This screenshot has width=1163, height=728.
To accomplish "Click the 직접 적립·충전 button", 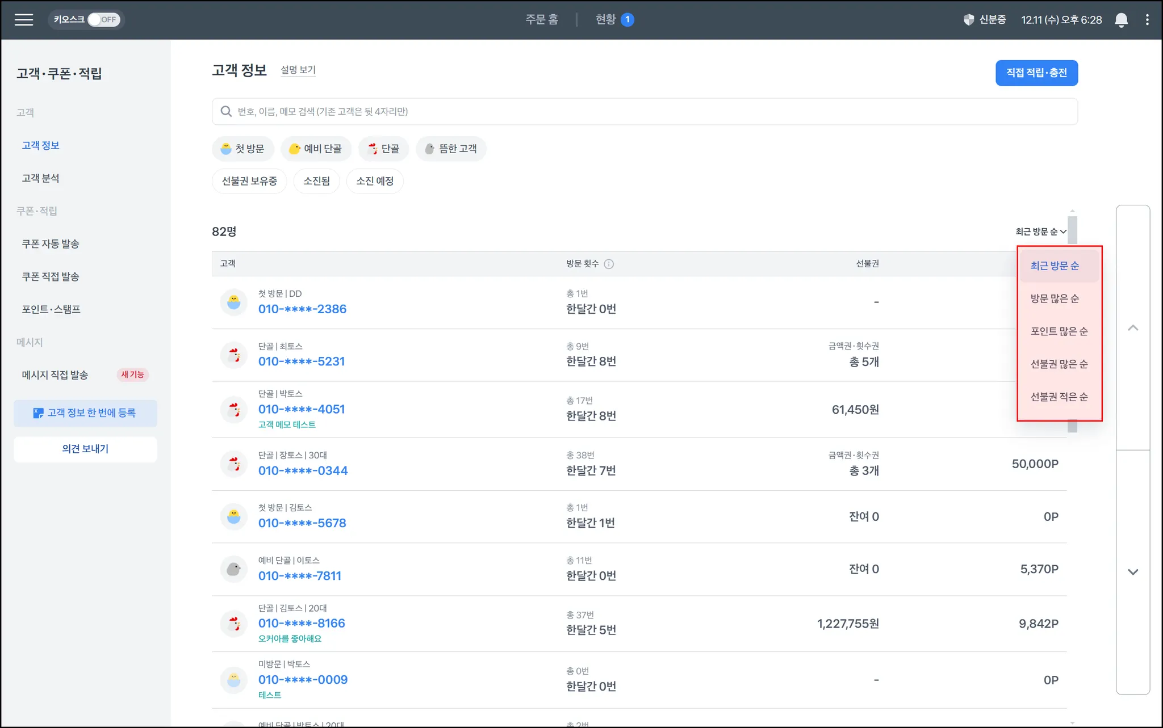I will coord(1036,73).
